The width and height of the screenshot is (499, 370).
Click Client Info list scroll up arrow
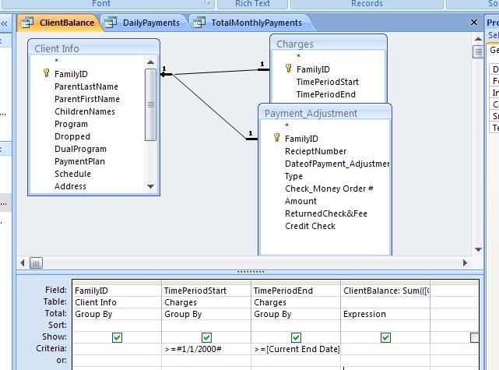coord(150,62)
